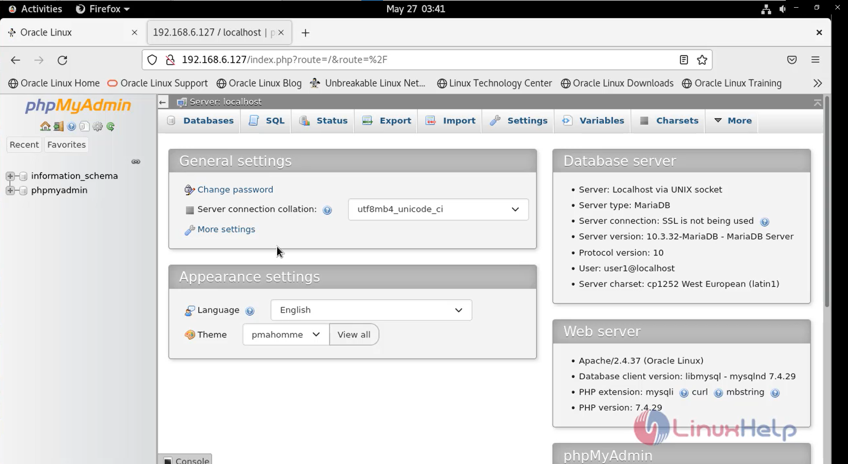
Task: Open the Language dropdown set to English
Action: pos(371,310)
